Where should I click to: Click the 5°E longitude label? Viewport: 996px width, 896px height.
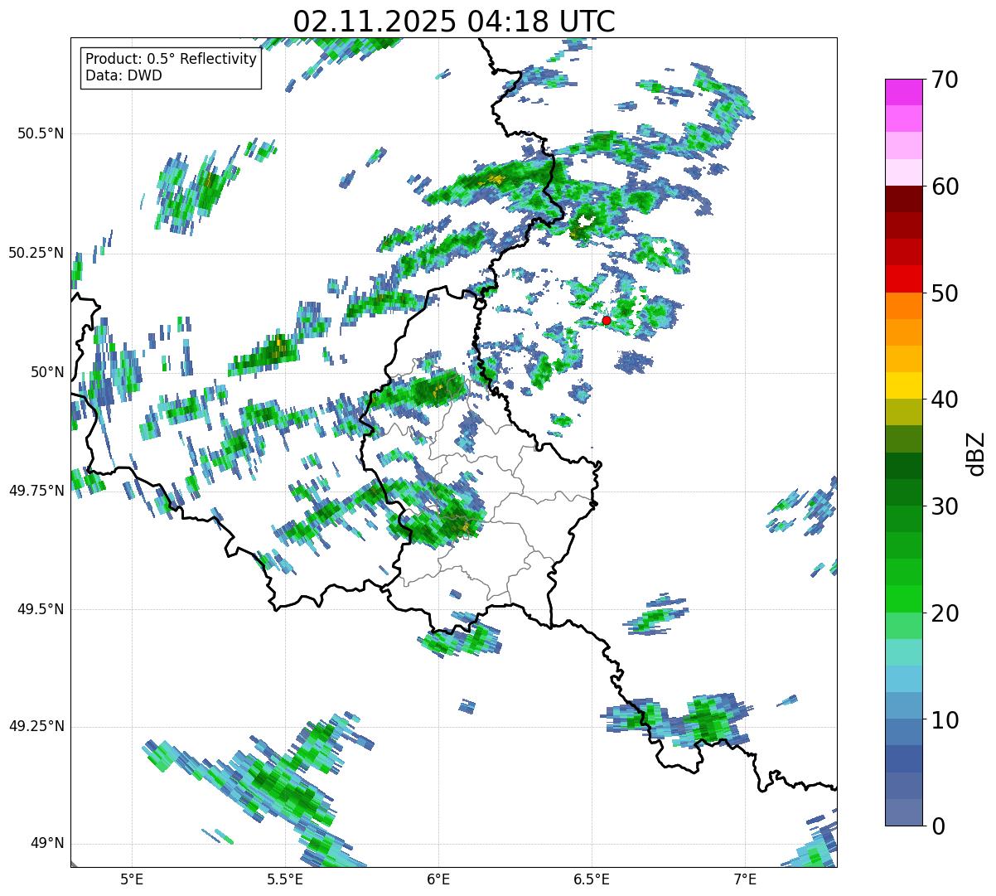click(132, 879)
